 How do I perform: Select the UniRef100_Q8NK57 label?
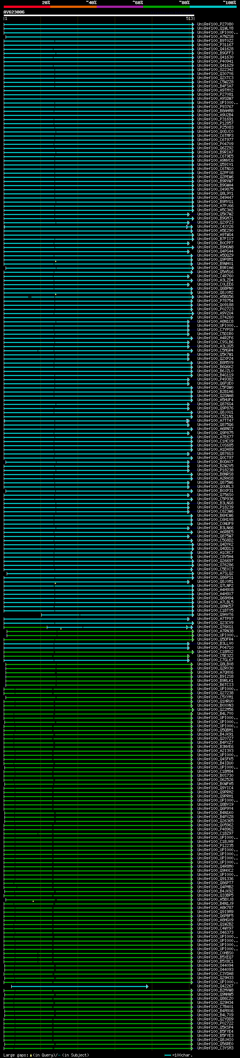click(215, 606)
